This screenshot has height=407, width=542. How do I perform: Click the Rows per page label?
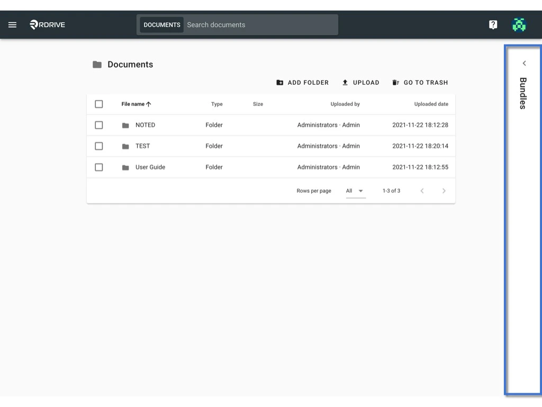(314, 191)
